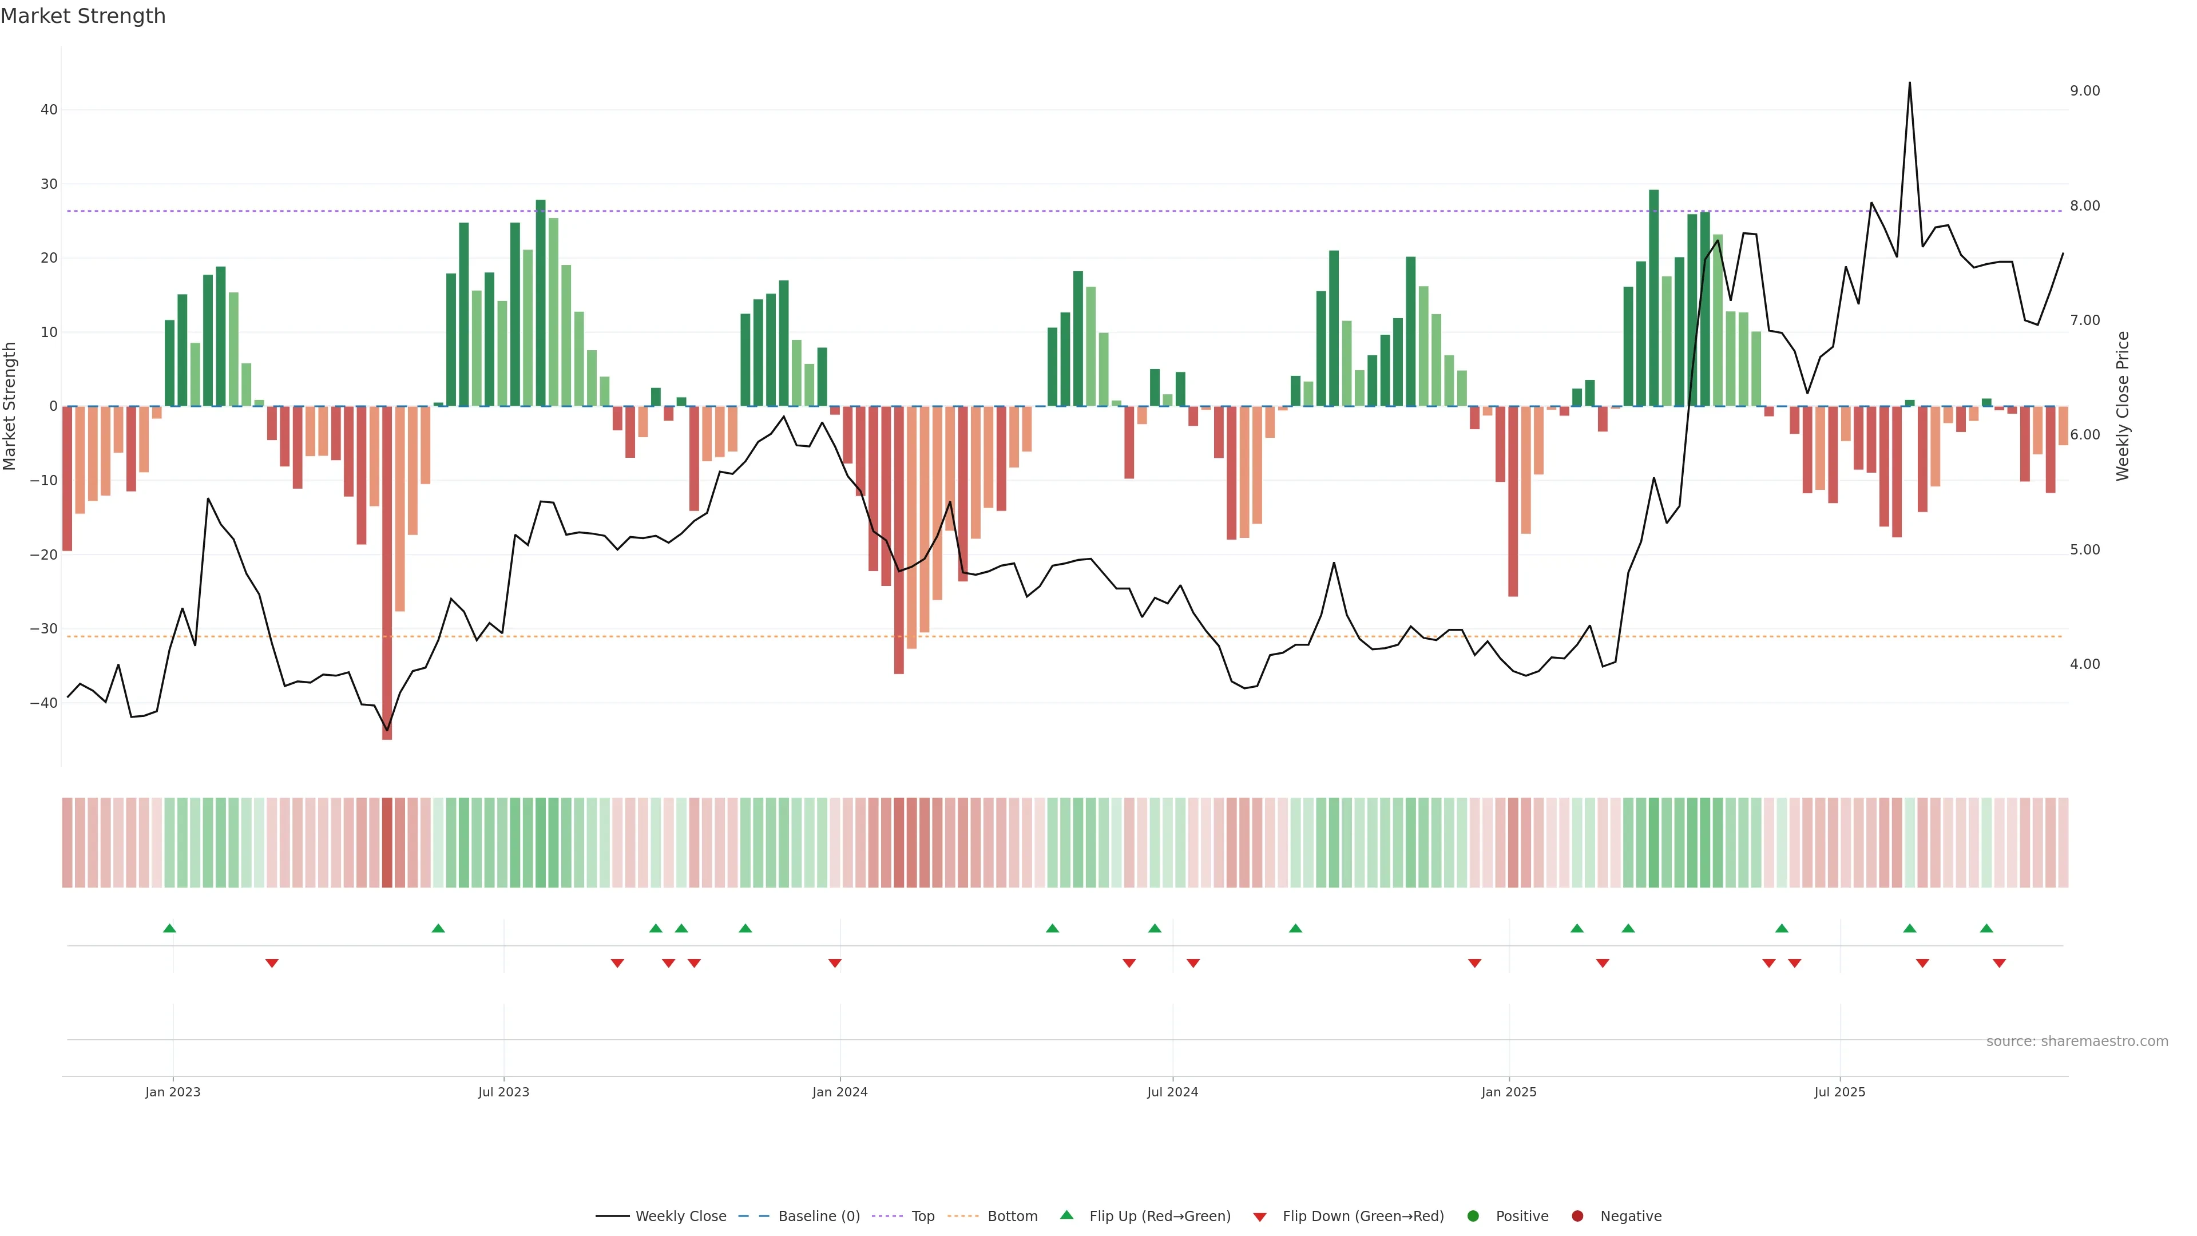Click the green Flip Up legend triangle
2197x1236 pixels.
tap(1066, 1215)
